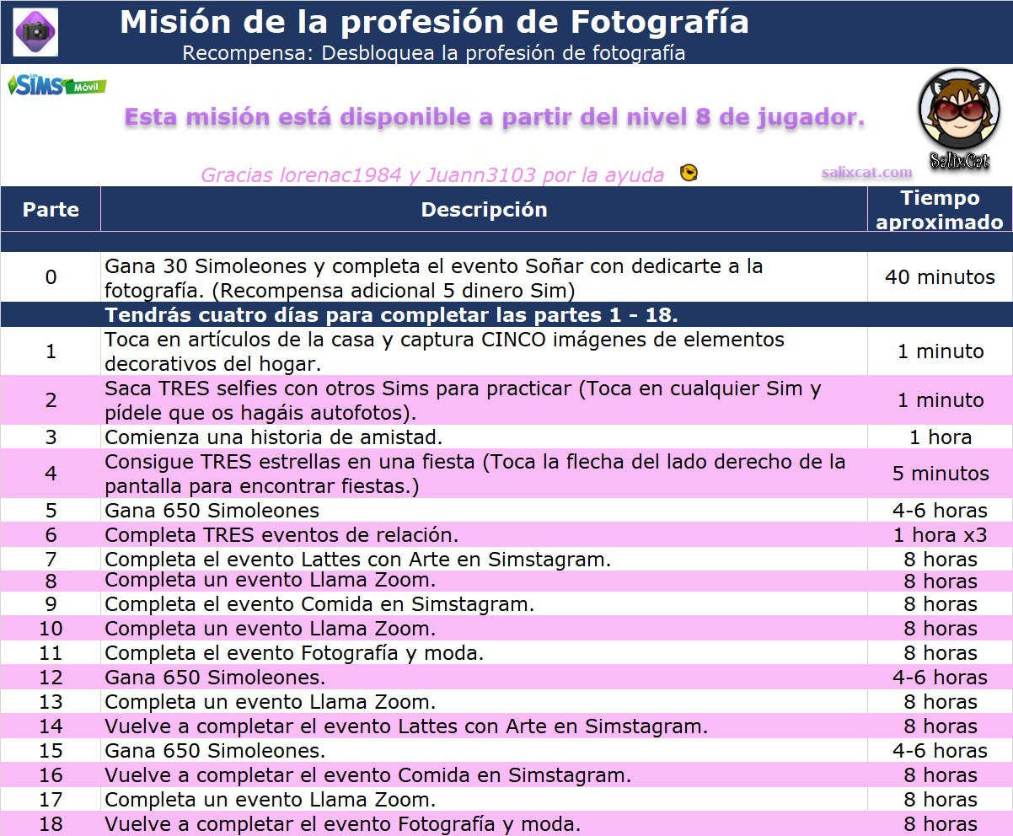Click the yellow smiley after the thanks line
Screen dimensions: 1013x836
[x=689, y=174]
